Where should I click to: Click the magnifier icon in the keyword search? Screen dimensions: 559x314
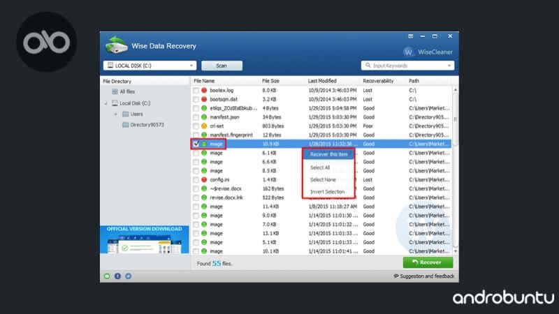(368, 66)
